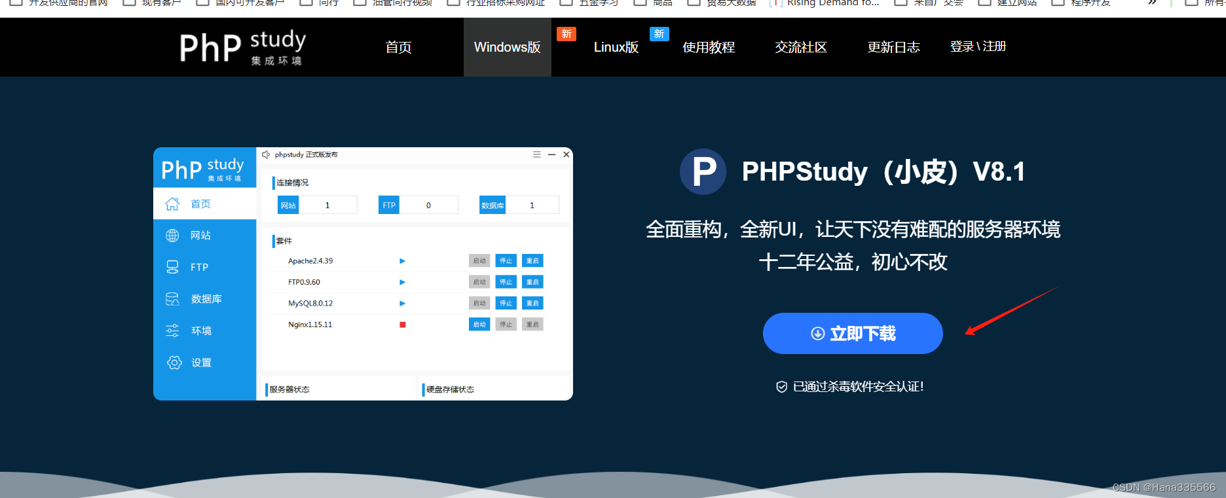Click the Apache2.4.39 blue play indicator

tap(402, 261)
